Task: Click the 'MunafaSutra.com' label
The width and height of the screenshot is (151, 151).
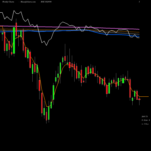Action: [x=28, y=2]
